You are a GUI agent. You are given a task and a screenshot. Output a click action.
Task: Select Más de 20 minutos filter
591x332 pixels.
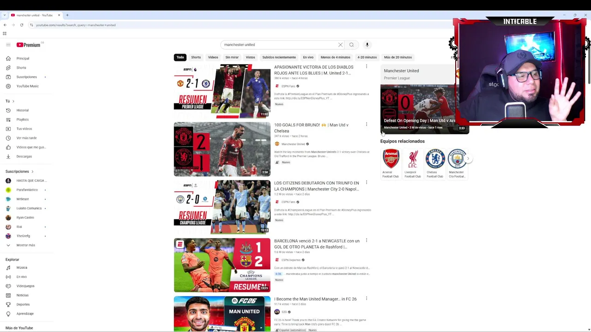(398, 57)
